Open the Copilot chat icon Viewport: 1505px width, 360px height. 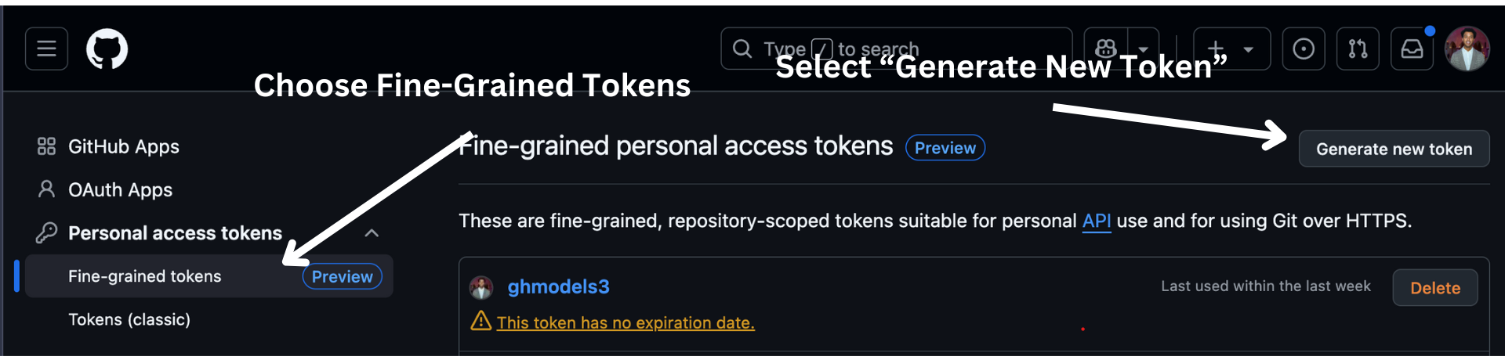[1106, 49]
